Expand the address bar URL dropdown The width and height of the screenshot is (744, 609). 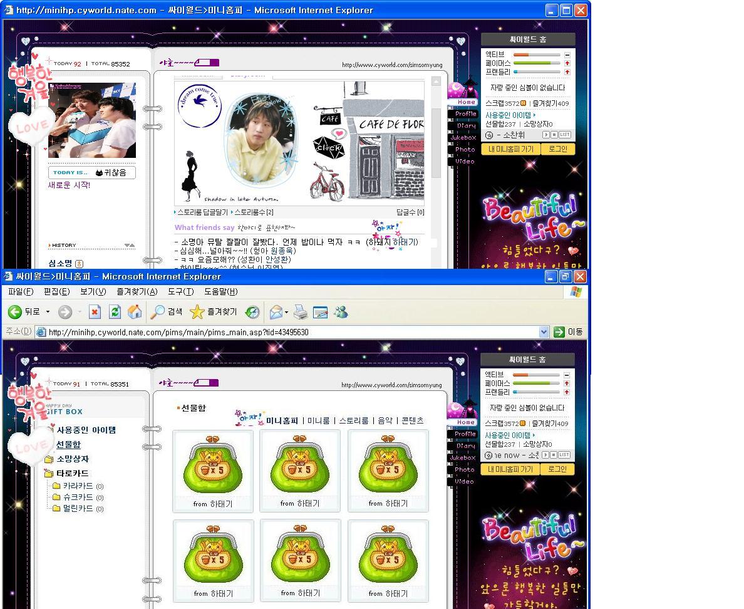coord(544,332)
